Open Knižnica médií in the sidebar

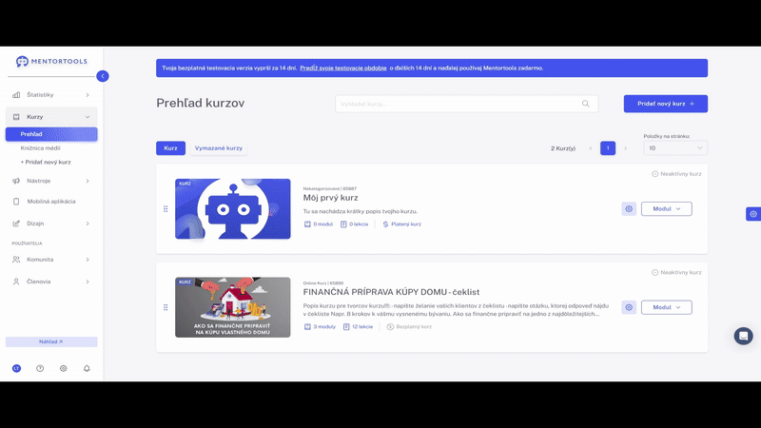click(40, 148)
